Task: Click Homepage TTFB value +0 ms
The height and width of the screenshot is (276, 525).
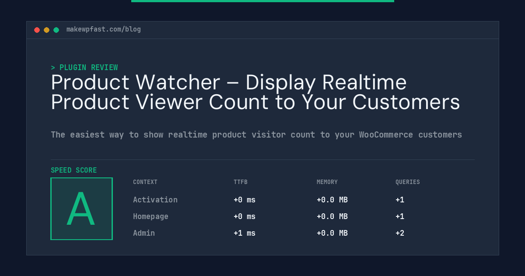Action: (x=245, y=216)
